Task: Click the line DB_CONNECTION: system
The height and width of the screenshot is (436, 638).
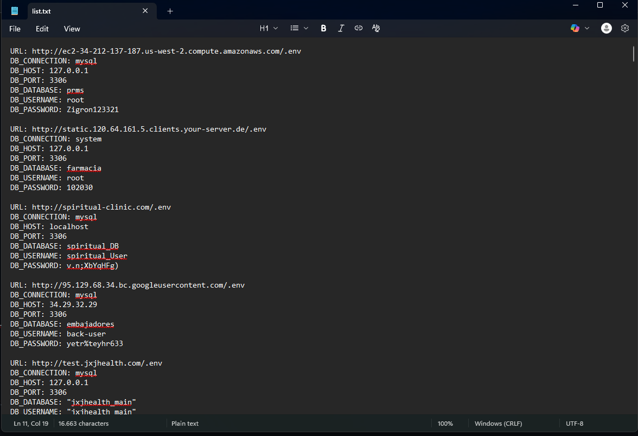Action: 56,139
